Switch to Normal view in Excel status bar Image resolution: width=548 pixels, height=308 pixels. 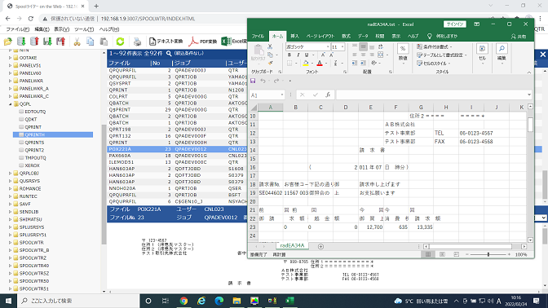point(428,254)
